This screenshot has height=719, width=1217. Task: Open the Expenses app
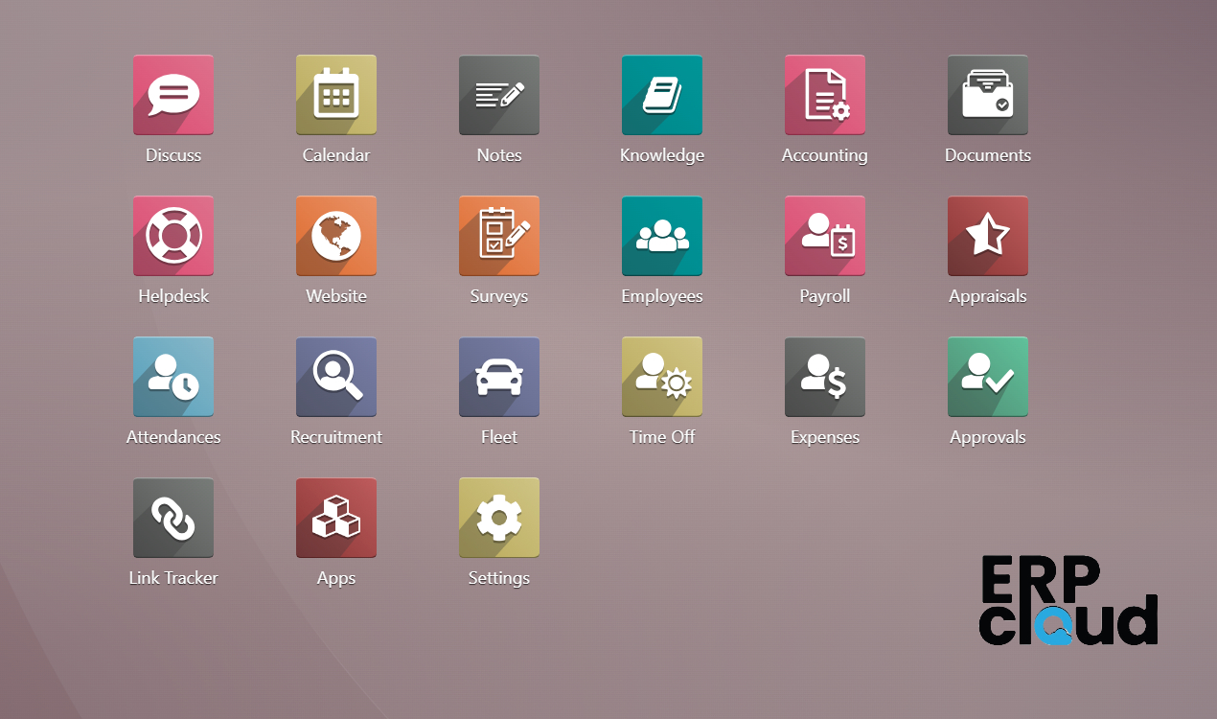825,377
